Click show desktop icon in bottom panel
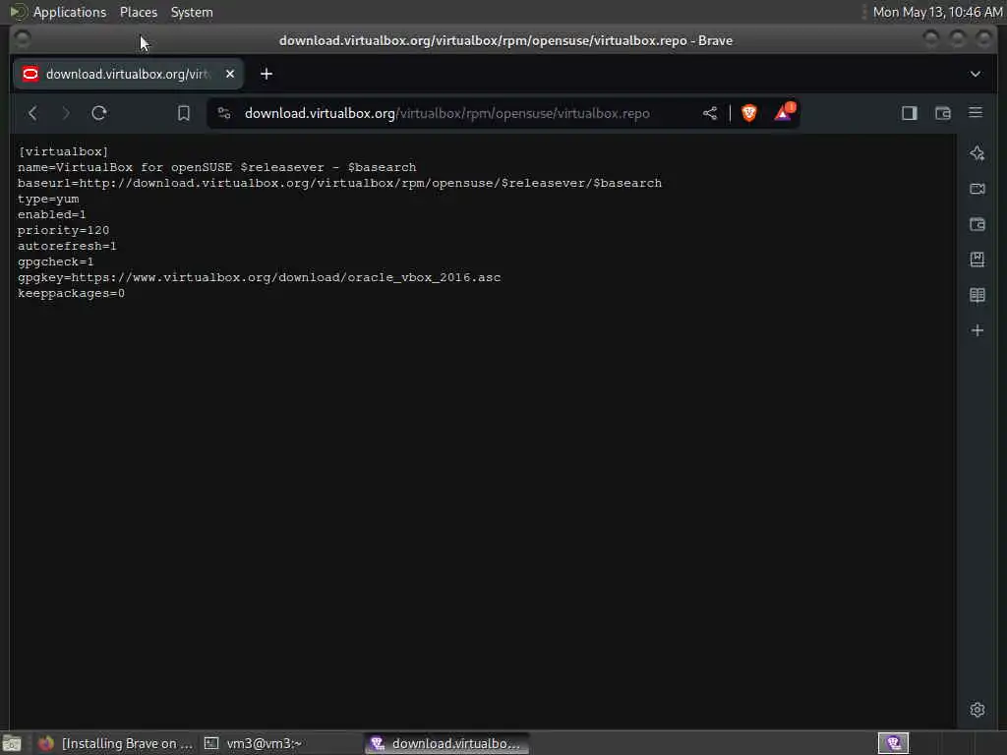Image resolution: width=1007 pixels, height=755 pixels. click(12, 743)
